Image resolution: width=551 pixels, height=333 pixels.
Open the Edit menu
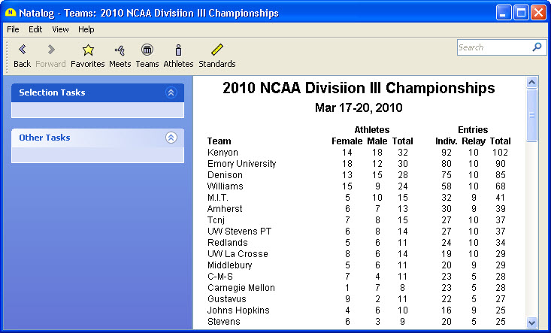(x=35, y=29)
